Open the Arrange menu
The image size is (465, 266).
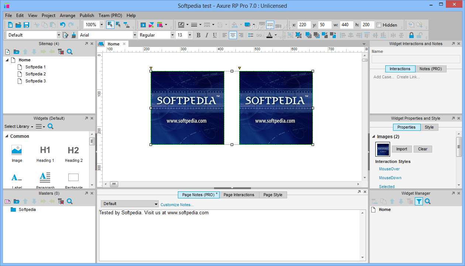(68, 16)
